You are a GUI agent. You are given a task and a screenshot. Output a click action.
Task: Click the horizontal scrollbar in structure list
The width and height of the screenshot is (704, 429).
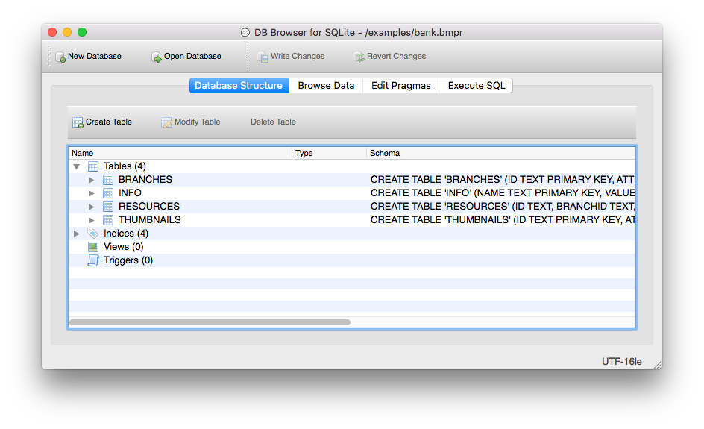(x=210, y=322)
